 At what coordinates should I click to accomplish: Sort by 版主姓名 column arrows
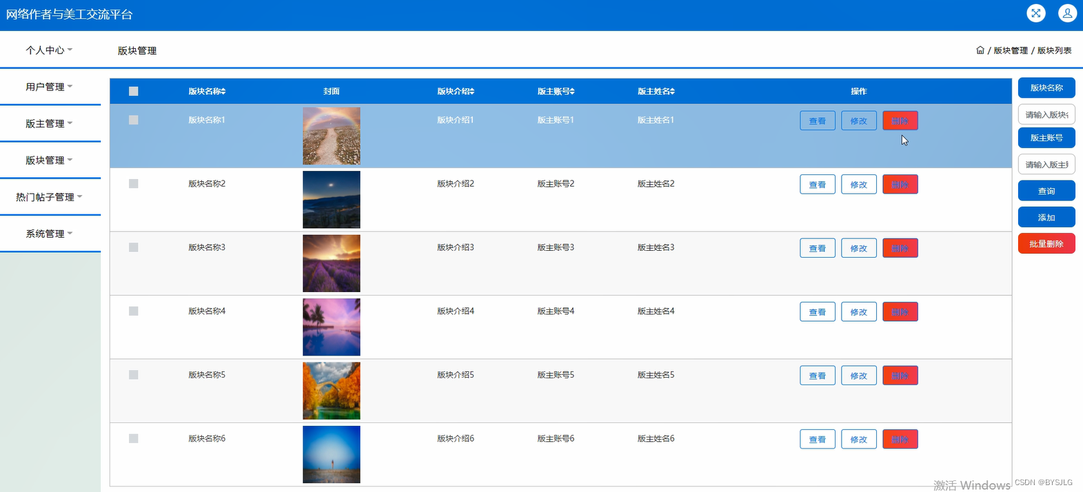(672, 92)
